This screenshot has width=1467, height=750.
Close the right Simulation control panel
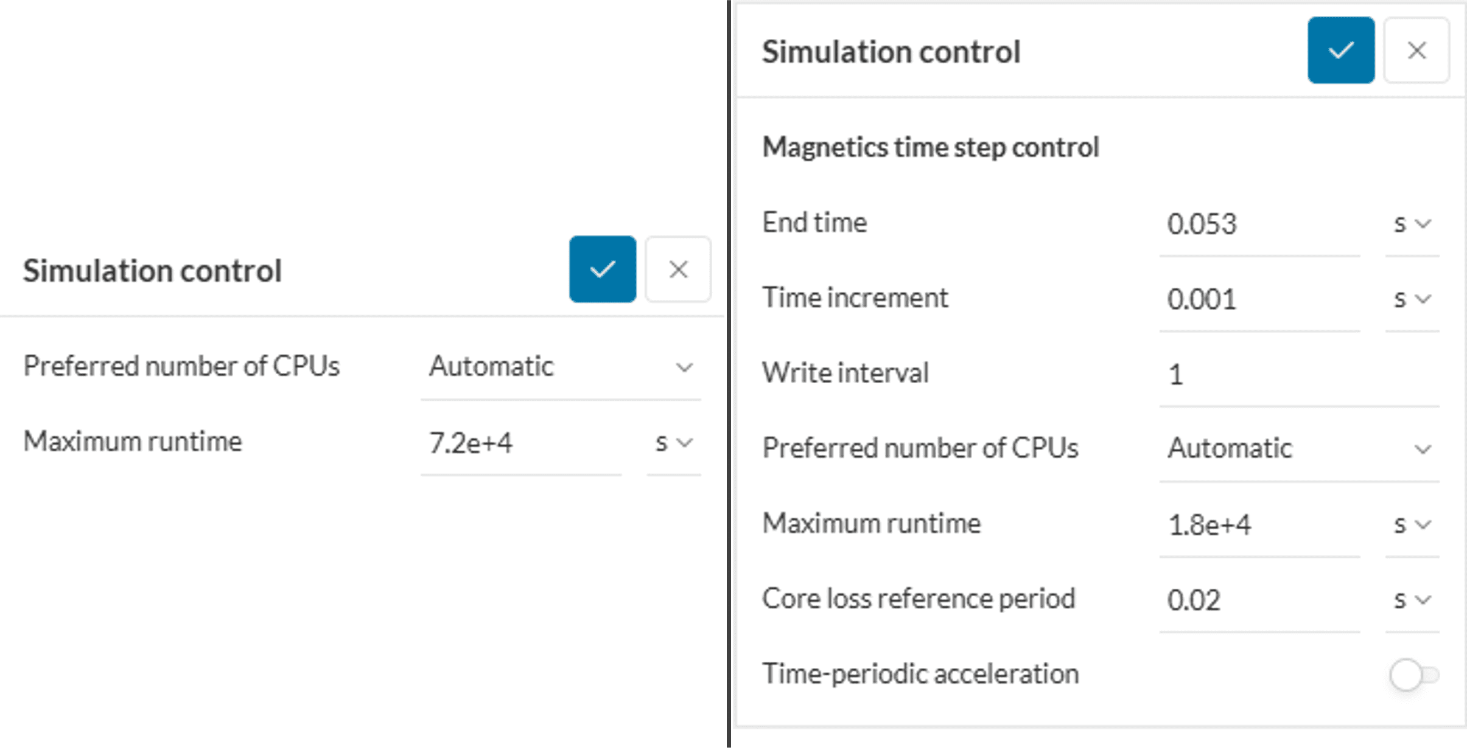pos(1416,50)
